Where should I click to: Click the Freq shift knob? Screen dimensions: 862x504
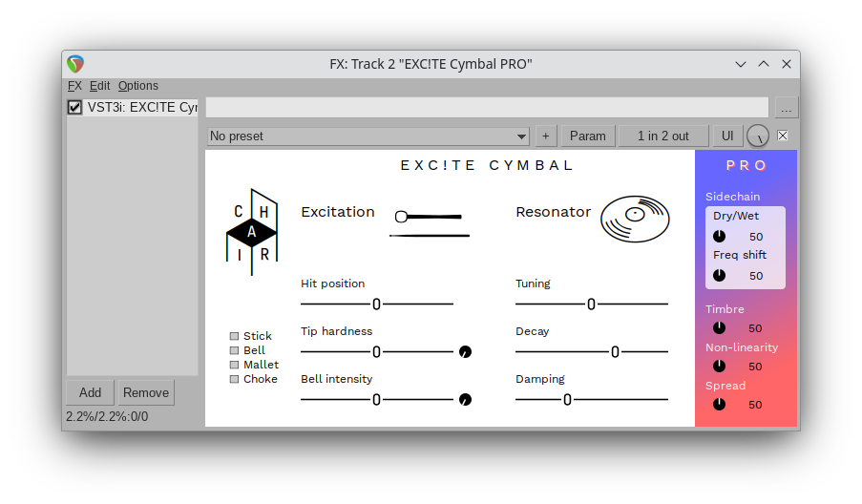coord(719,275)
